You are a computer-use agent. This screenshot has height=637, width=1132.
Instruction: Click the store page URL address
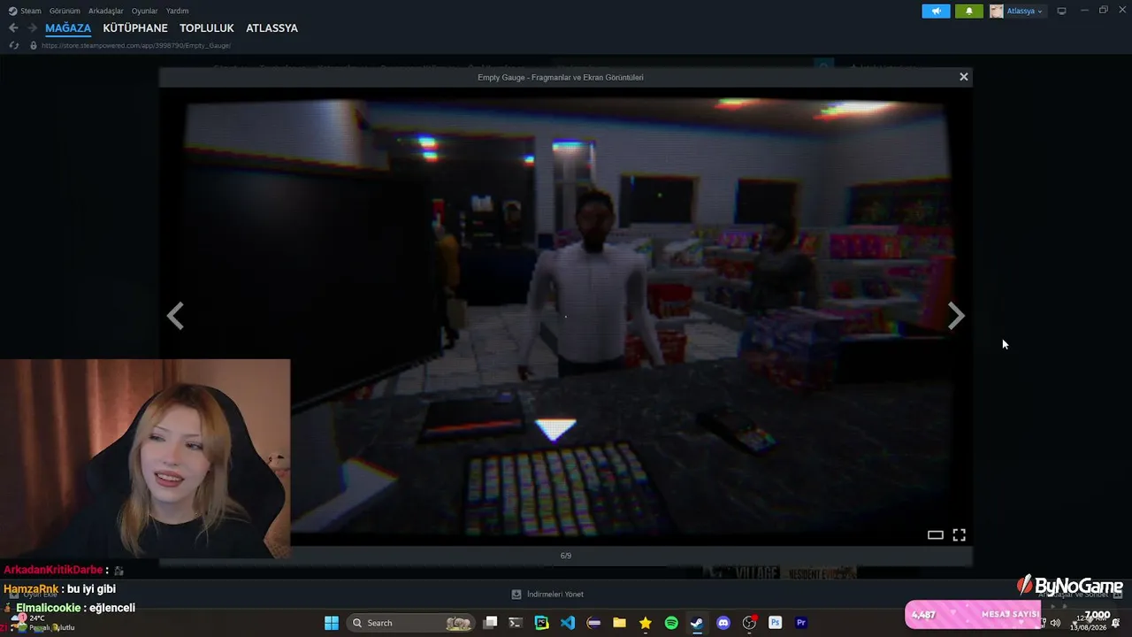[136, 45]
